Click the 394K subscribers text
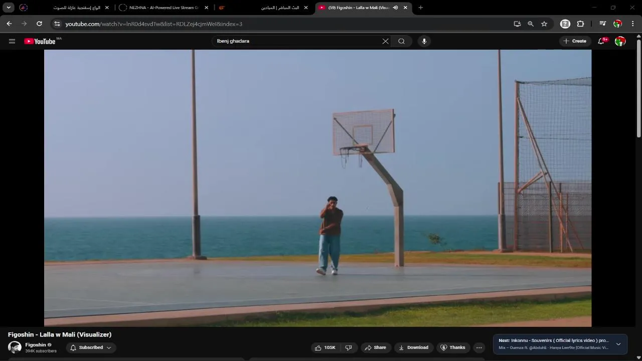 [41, 351]
